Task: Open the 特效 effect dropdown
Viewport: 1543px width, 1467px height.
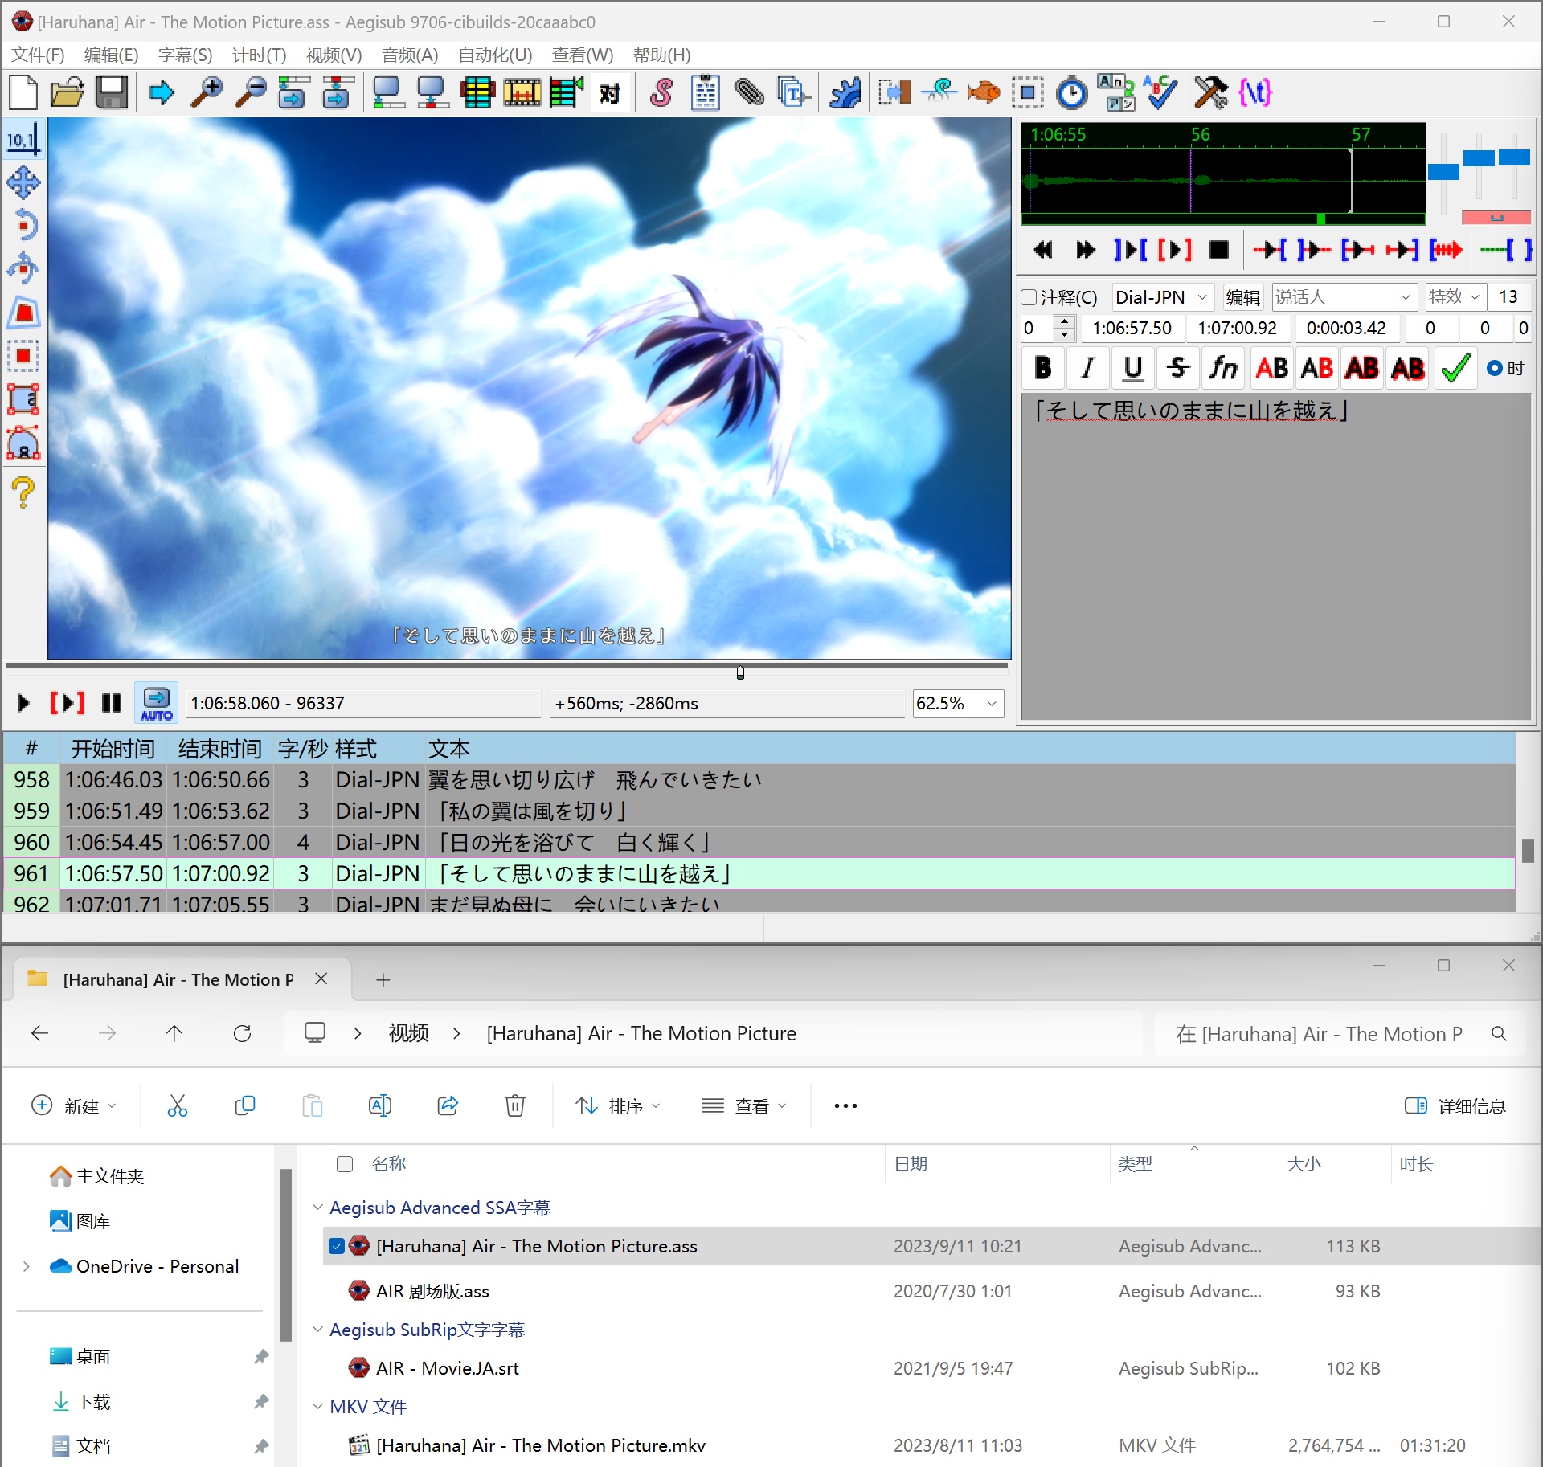Action: click(1455, 297)
